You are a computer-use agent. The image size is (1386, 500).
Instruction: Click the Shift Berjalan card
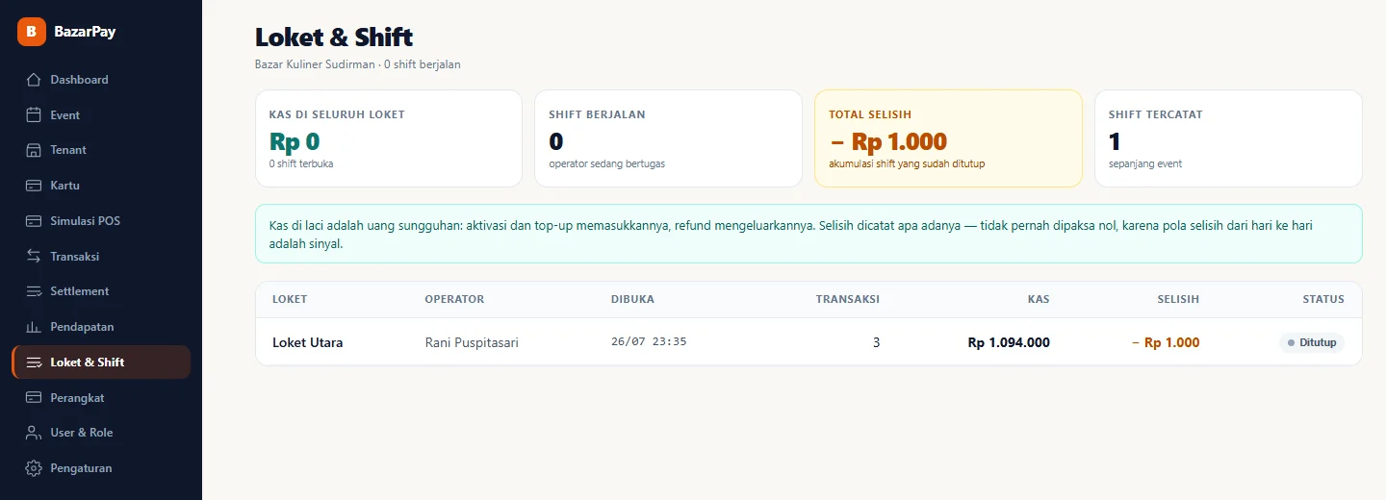668,138
